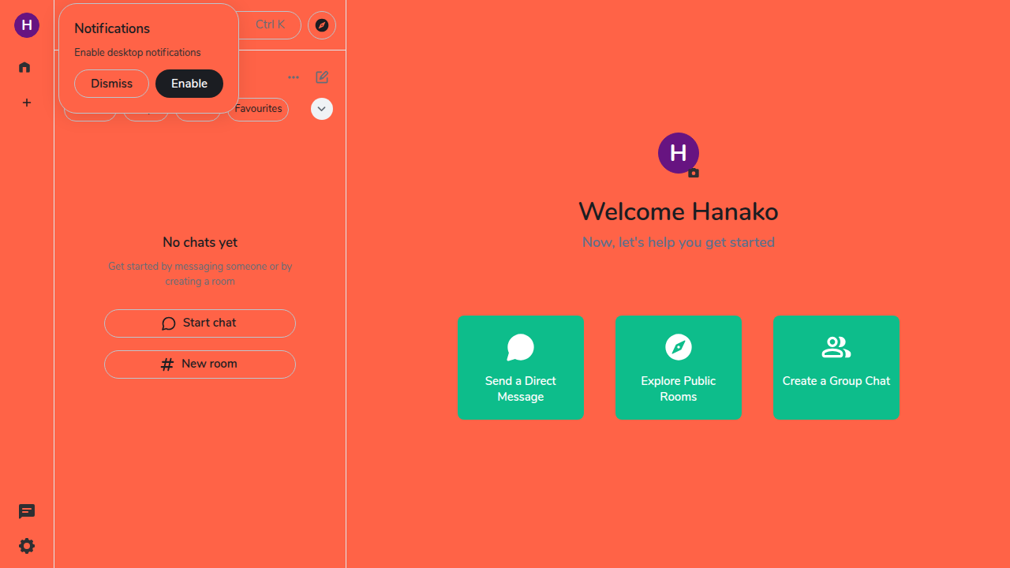Select the Send a Direct Message card

pos(521,368)
